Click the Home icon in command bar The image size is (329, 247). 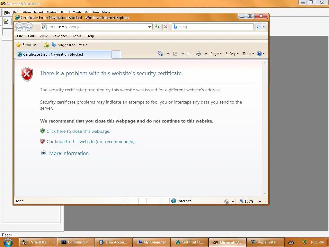coord(160,54)
